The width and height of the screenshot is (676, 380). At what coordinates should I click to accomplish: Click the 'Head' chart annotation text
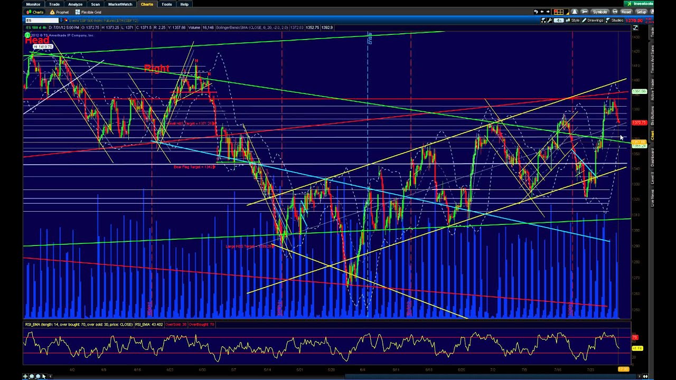[37, 41]
